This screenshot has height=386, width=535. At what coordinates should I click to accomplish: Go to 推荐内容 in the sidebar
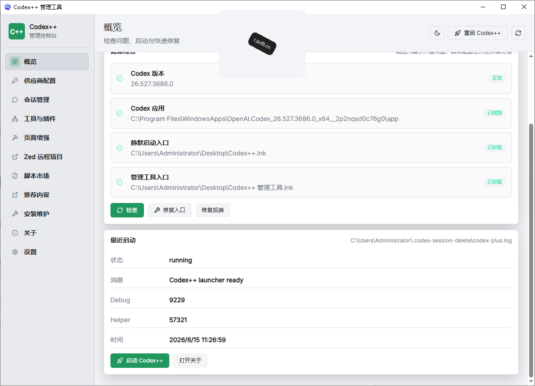pyautogui.click(x=47, y=195)
